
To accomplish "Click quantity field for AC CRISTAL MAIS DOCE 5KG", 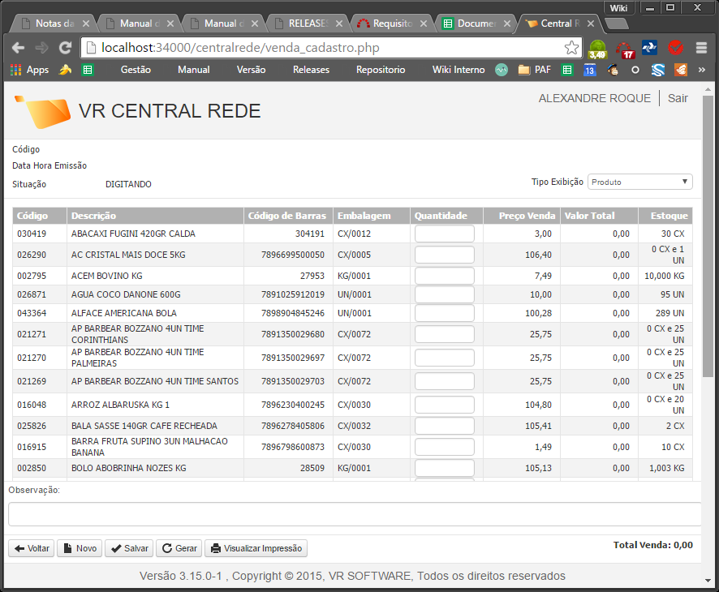I will pyautogui.click(x=445, y=255).
